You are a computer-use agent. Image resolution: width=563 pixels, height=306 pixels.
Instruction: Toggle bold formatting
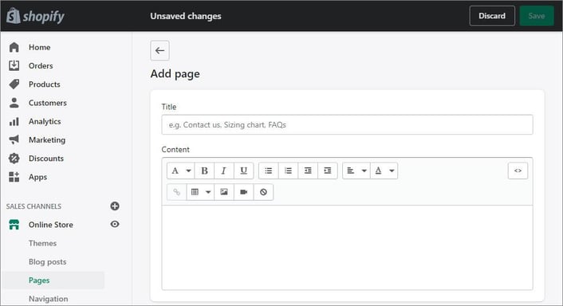(x=204, y=171)
